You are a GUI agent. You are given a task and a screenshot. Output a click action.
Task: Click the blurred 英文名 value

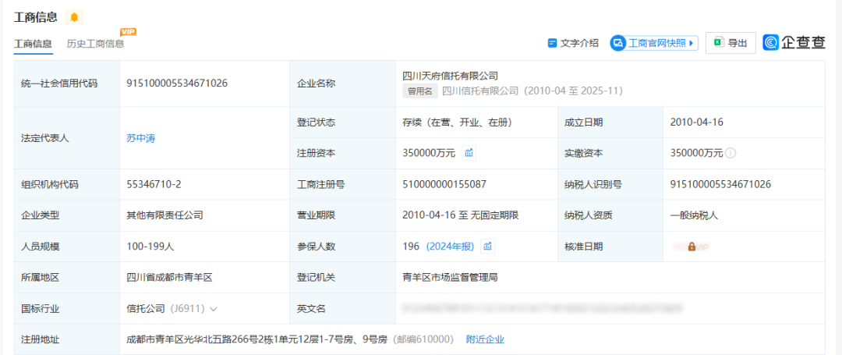pyautogui.click(x=543, y=308)
